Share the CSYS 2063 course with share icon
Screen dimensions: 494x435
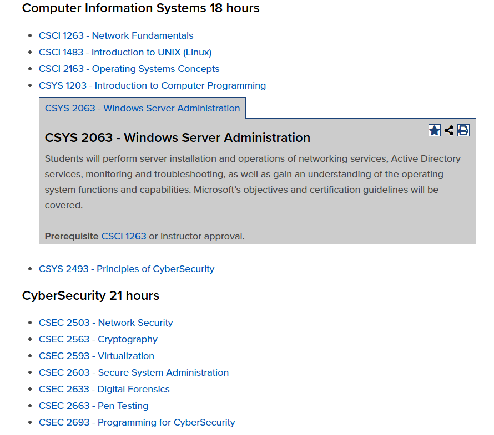pyautogui.click(x=449, y=130)
